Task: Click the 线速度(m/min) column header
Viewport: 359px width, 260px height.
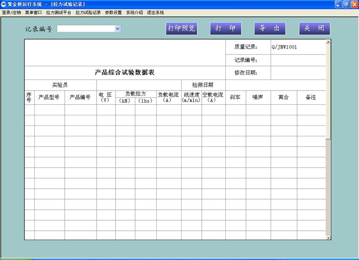Action: [x=192, y=98]
